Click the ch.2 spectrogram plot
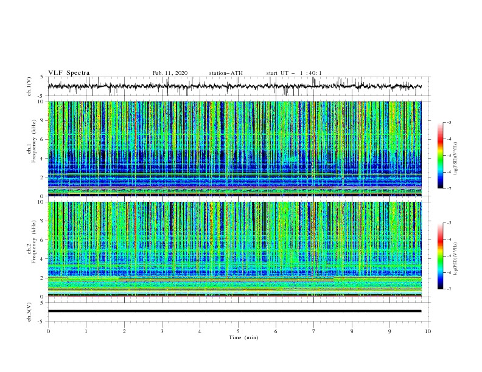 click(x=234, y=249)
